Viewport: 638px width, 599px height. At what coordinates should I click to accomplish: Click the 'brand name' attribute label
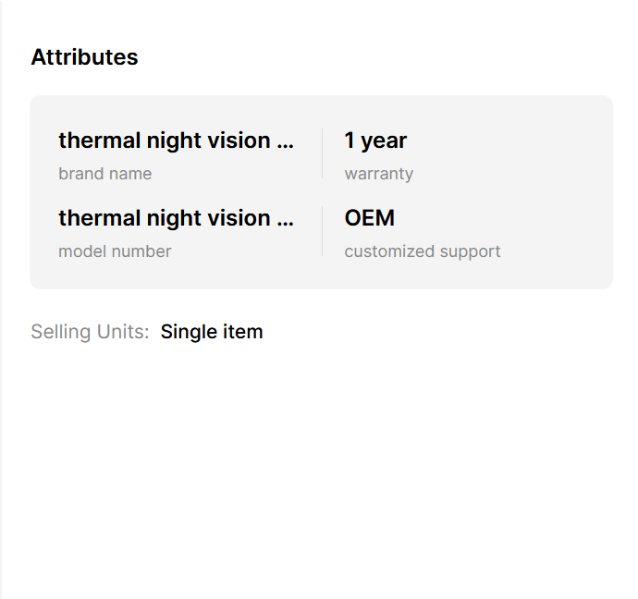tap(104, 174)
